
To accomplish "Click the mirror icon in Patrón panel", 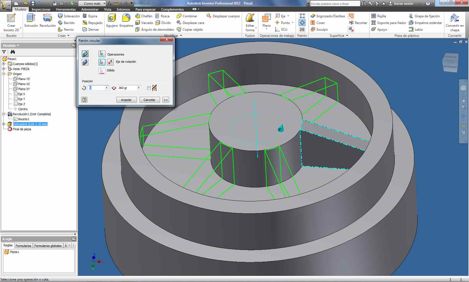I will (x=302, y=29).
